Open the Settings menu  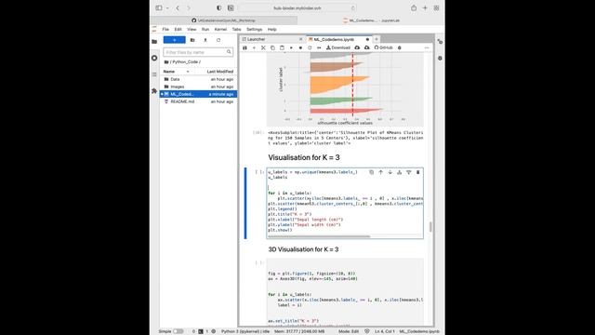(x=254, y=29)
